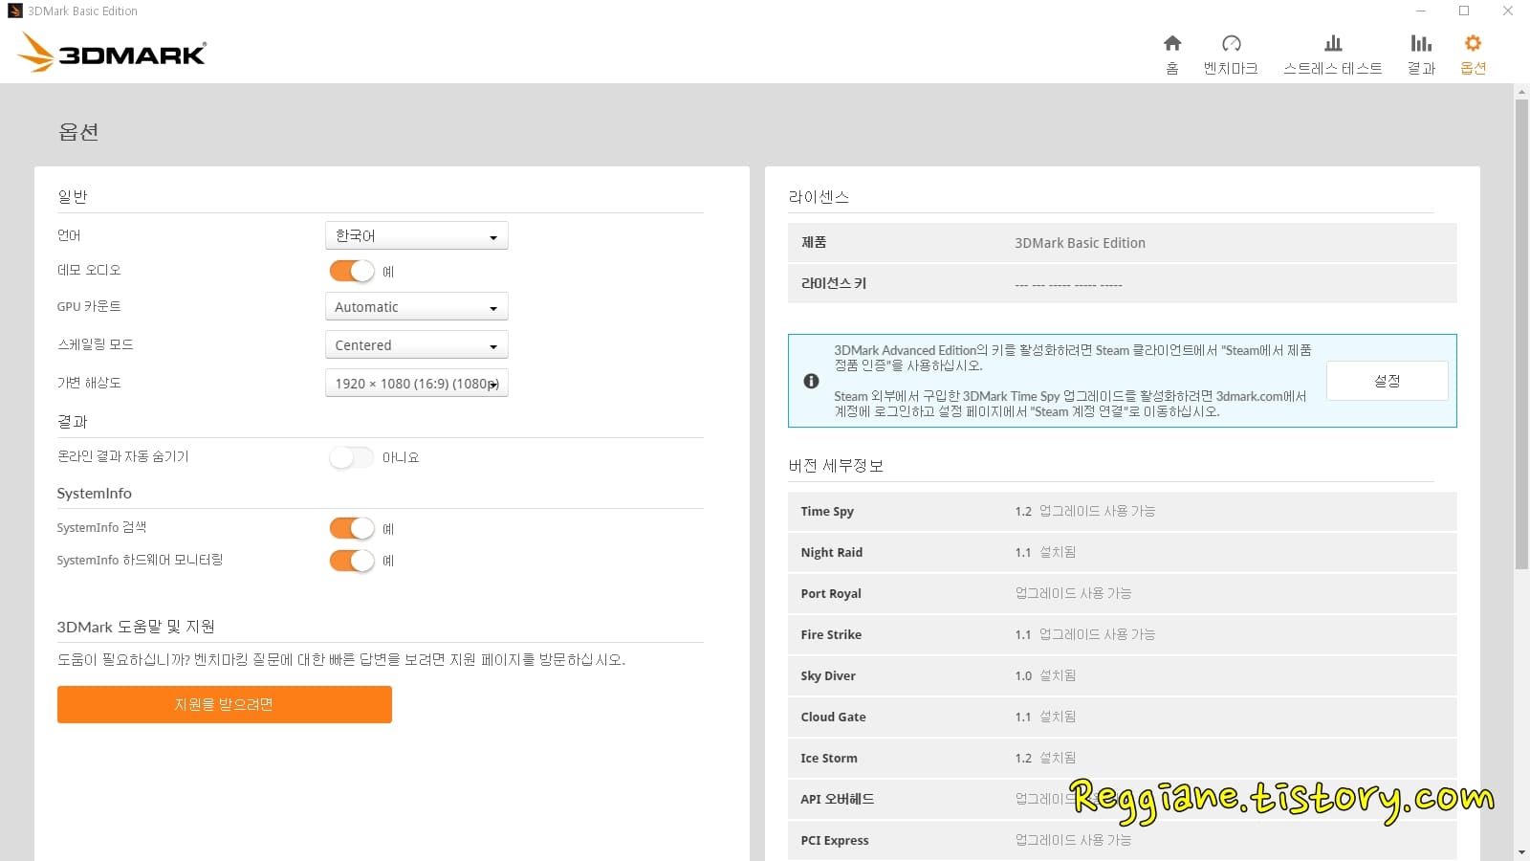Viewport: 1530px width, 861px height.
Task: Click the Cloud Gate version row
Action: 1123,717
